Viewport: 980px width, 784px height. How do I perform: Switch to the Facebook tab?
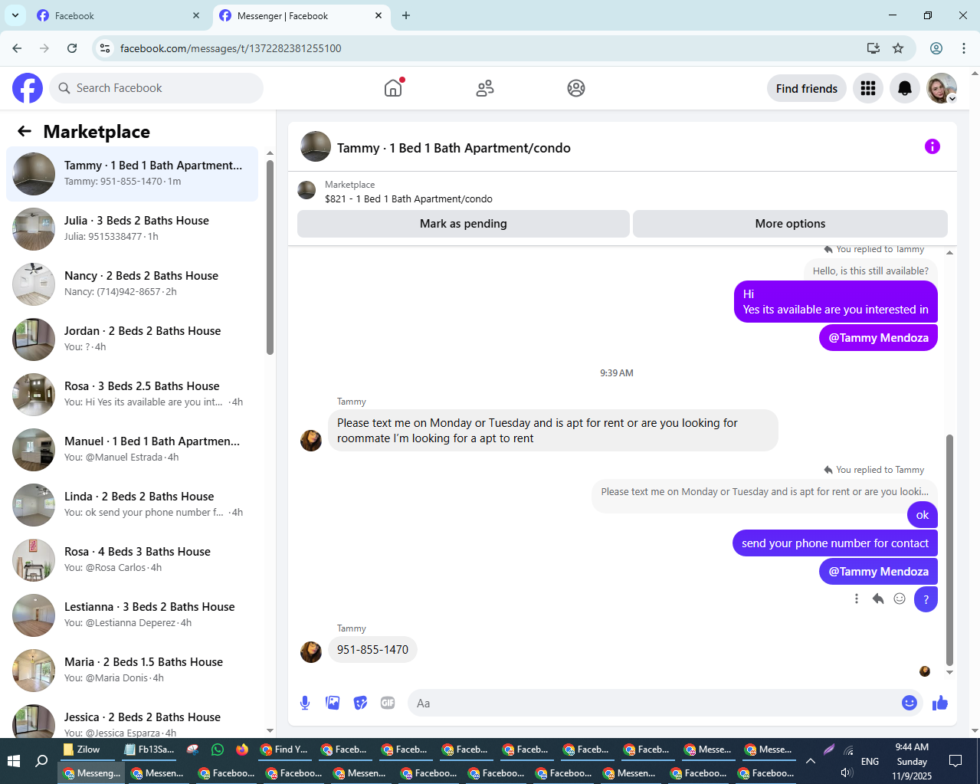coord(118,15)
